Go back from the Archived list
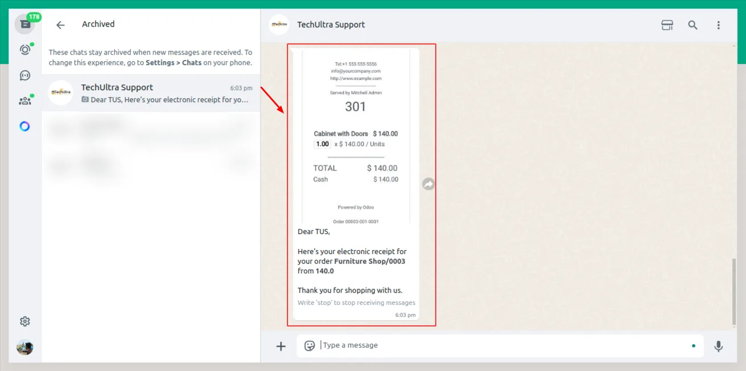Viewport: 746px width, 371px height. (x=60, y=25)
